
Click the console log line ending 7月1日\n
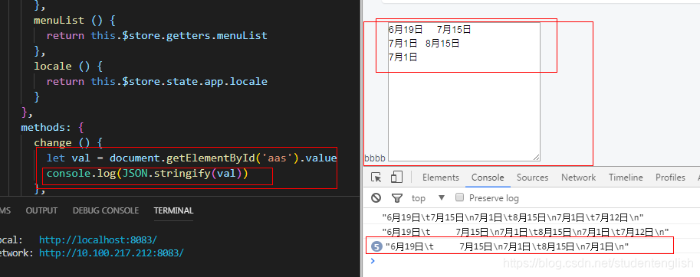point(507,246)
